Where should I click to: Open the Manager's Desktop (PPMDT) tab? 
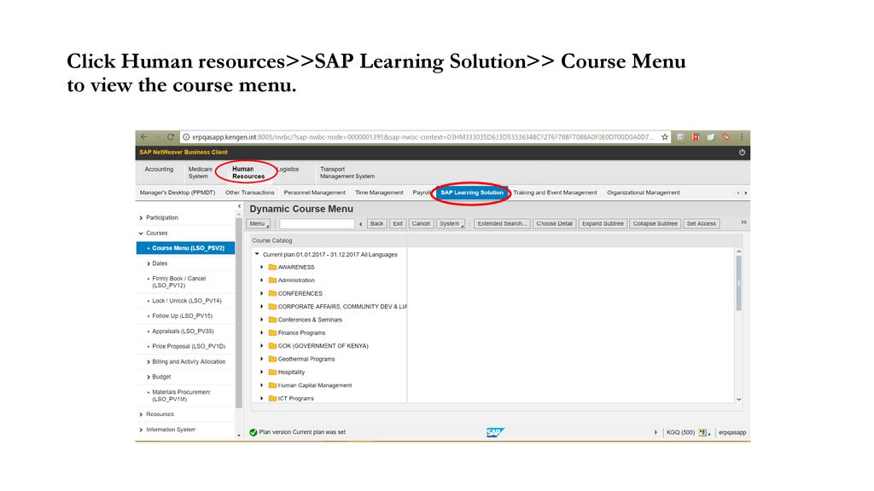pyautogui.click(x=178, y=193)
